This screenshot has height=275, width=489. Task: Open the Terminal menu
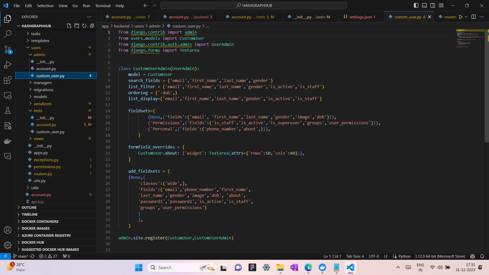103,6
